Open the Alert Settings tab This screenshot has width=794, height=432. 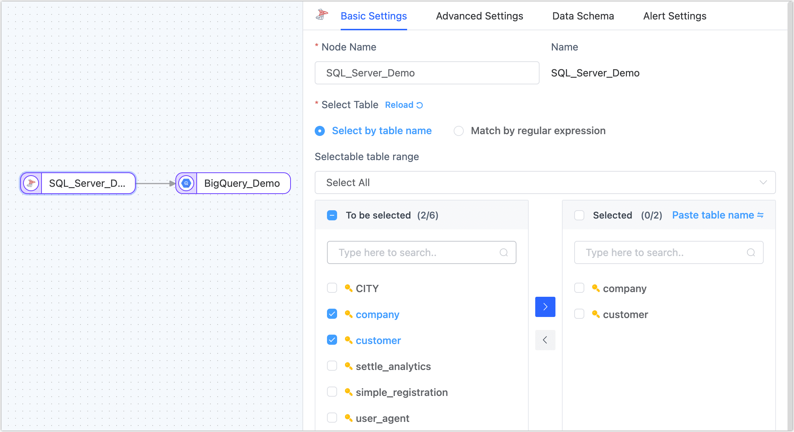pos(675,16)
